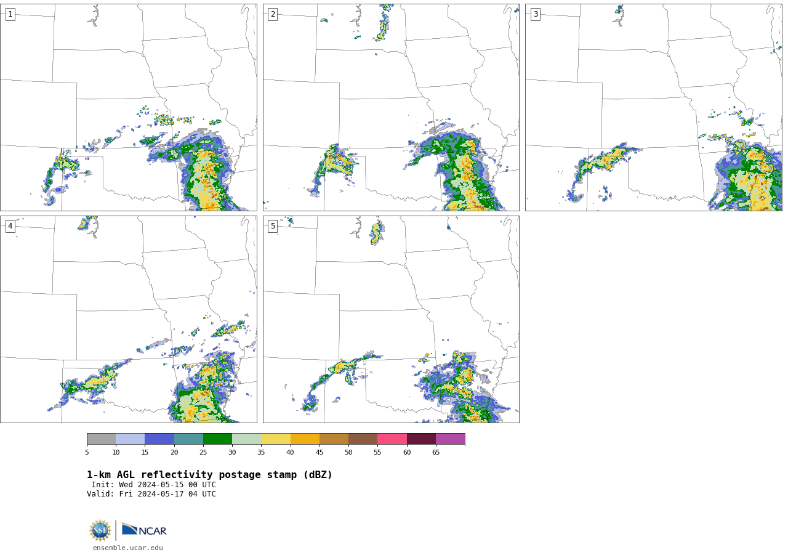The width and height of the screenshot is (788, 555).
Task: Open ensemble member 3 reflectivity map
Action: [654, 108]
